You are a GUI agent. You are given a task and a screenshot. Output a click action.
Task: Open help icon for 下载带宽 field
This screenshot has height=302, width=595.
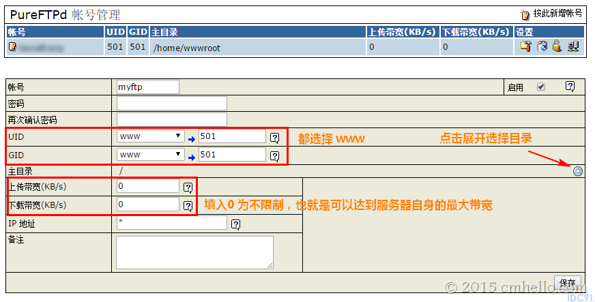point(188,206)
